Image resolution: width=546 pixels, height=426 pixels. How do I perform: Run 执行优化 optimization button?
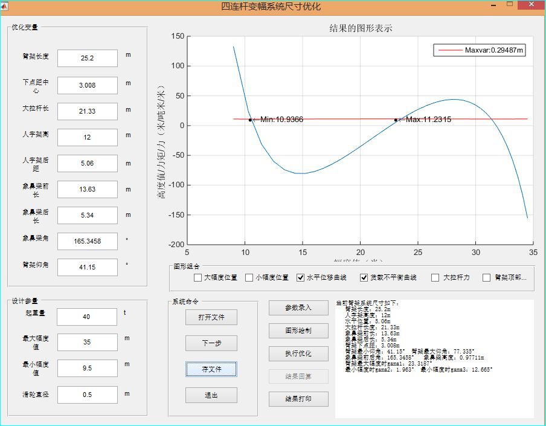coord(298,353)
